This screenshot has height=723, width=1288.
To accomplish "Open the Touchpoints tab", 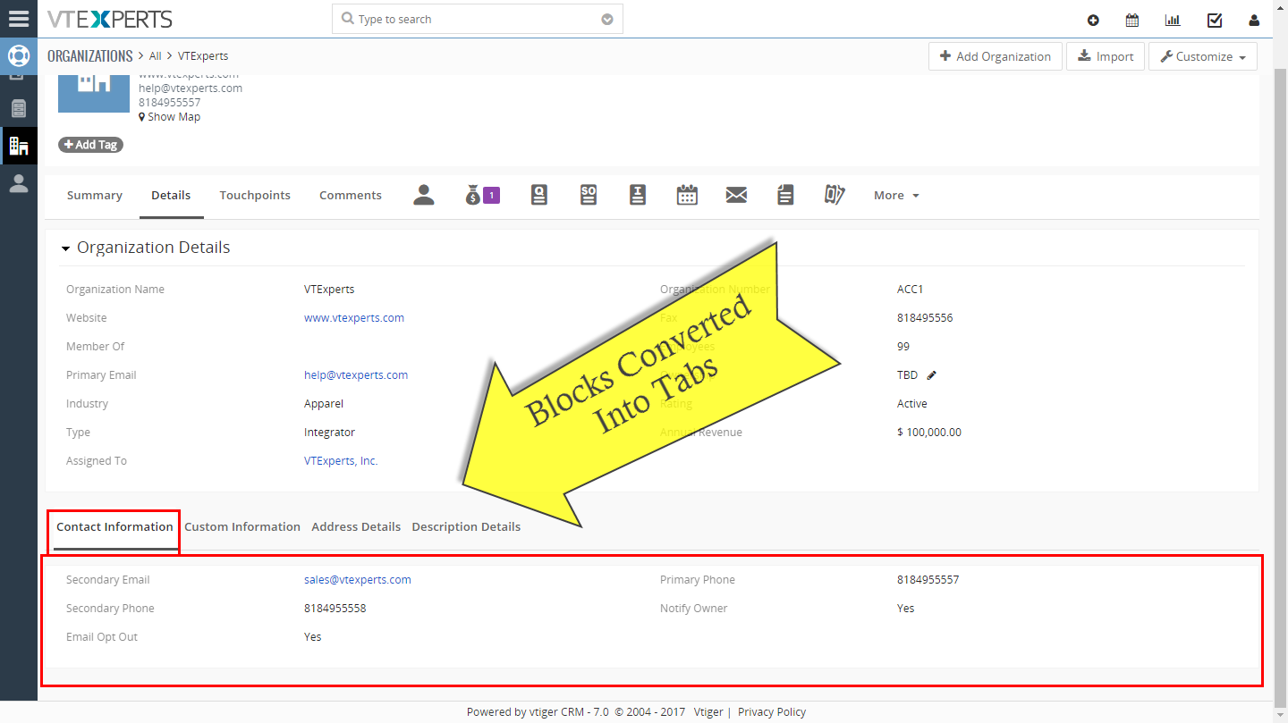I will point(255,195).
